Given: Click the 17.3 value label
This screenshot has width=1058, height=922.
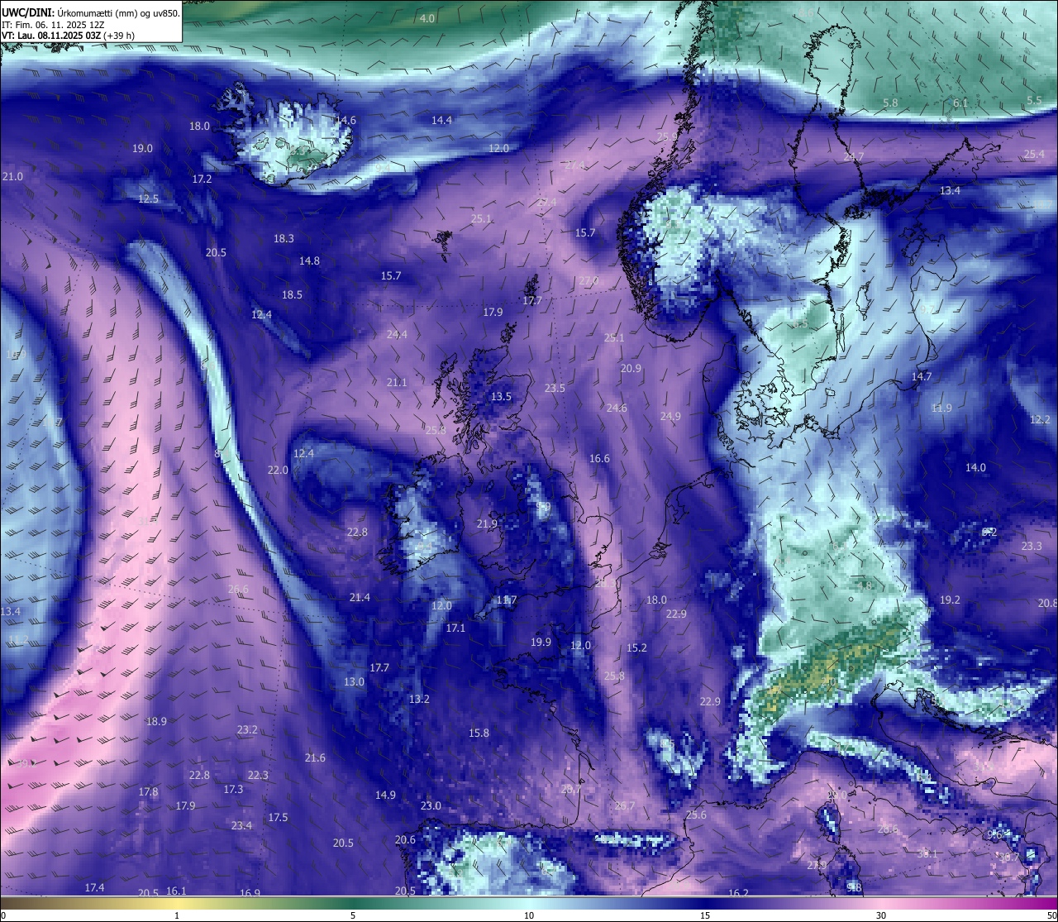Looking at the screenshot, I should [233, 789].
